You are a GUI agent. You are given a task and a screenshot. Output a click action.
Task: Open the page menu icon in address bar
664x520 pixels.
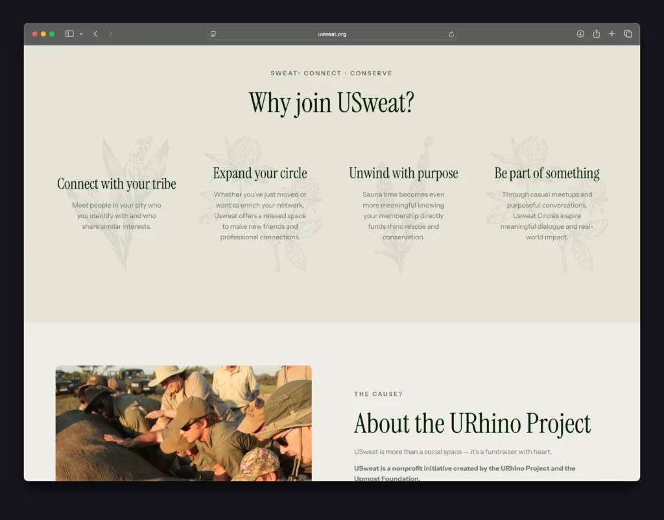213,34
